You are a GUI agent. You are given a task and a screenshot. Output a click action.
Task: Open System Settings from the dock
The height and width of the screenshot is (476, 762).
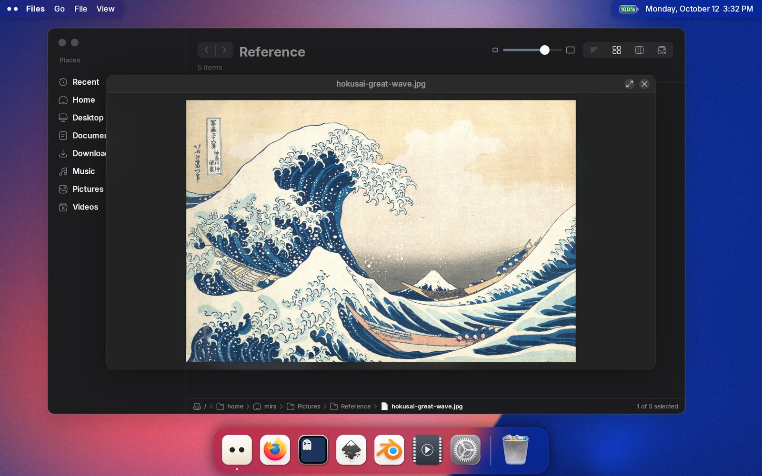465,449
